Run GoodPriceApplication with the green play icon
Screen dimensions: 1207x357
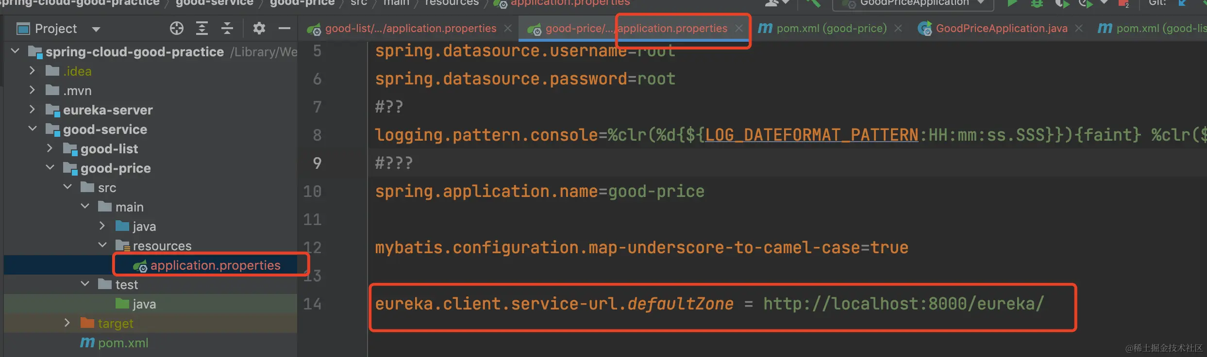point(1012,3)
